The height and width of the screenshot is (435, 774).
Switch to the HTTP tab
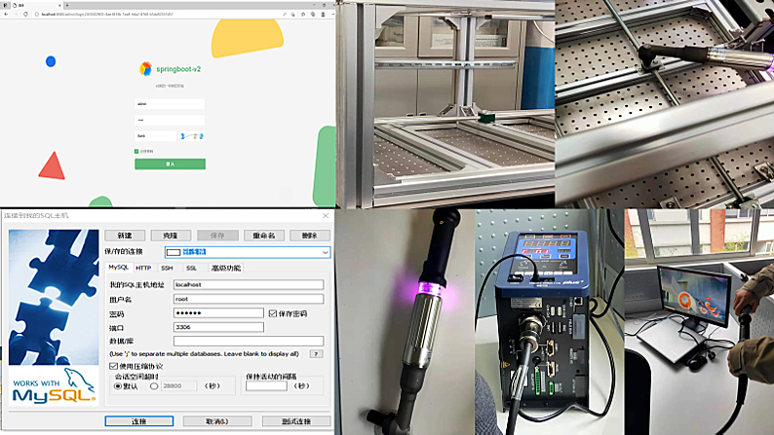pyautogui.click(x=143, y=268)
